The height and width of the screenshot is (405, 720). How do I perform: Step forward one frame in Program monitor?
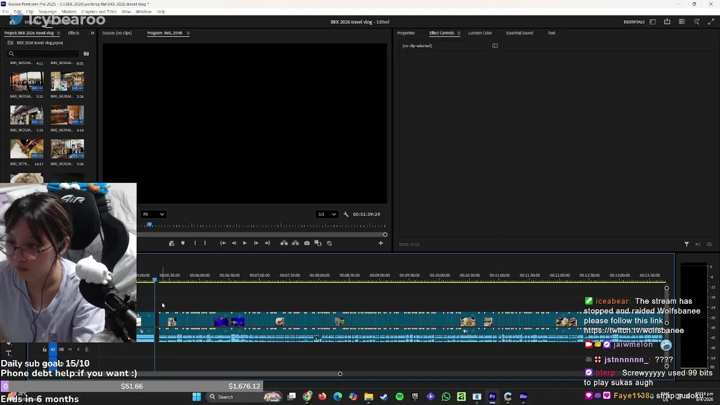(256, 243)
